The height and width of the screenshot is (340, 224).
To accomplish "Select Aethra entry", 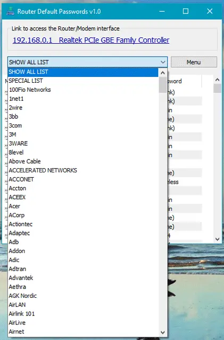I will (83, 287).
